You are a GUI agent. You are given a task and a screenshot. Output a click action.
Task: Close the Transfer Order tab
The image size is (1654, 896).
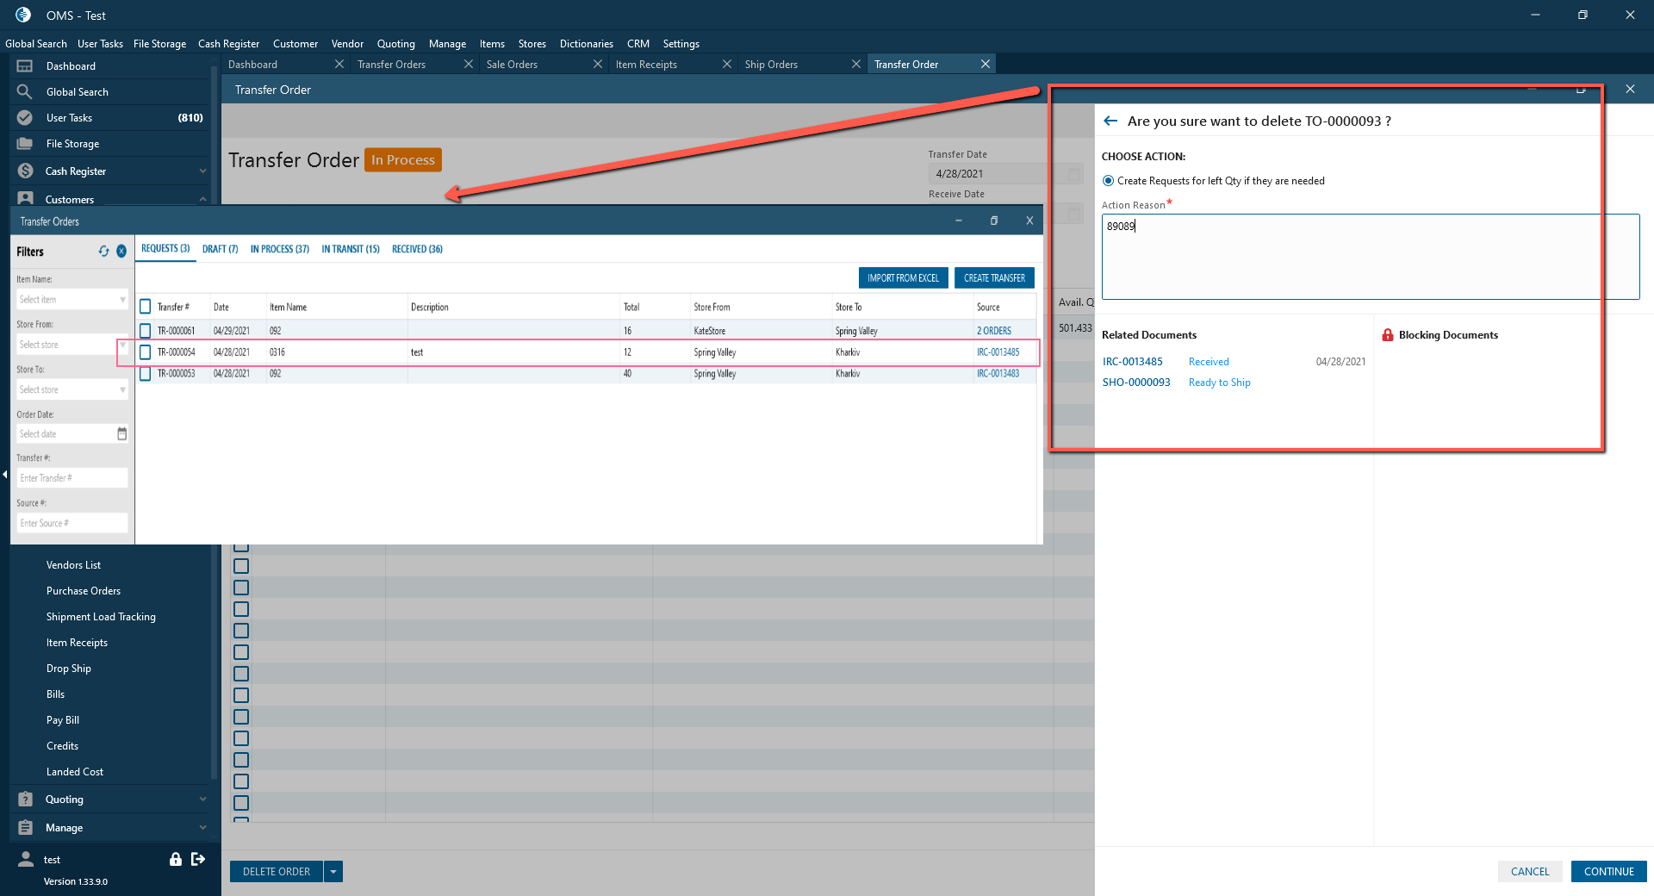point(986,65)
